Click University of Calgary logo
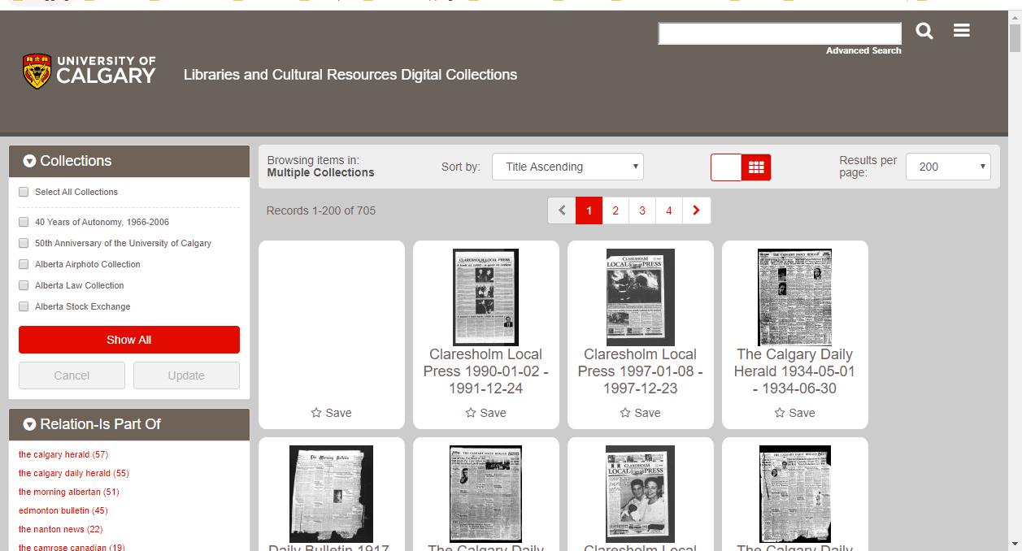 (x=89, y=72)
